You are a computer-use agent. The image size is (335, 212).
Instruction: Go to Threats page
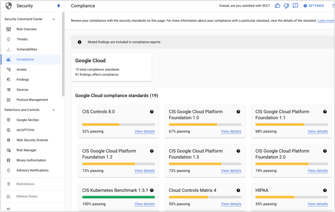tap(22, 39)
